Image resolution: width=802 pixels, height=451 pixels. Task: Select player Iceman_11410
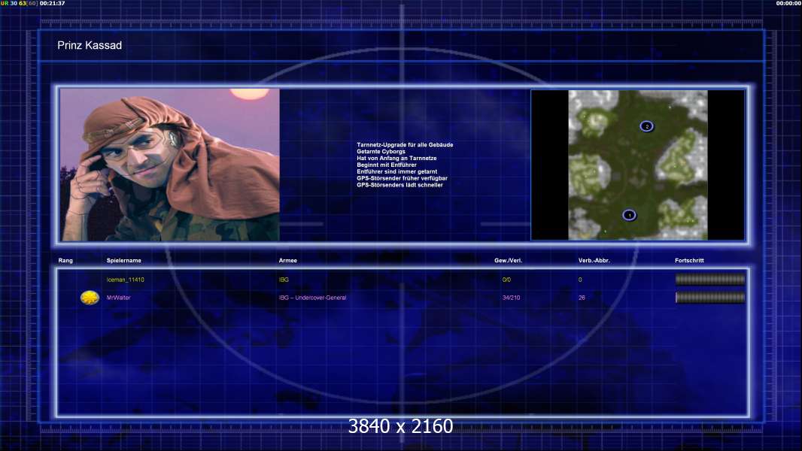tap(126, 280)
